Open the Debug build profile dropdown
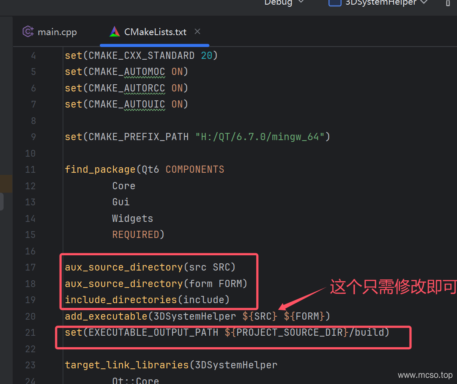 (284, 3)
